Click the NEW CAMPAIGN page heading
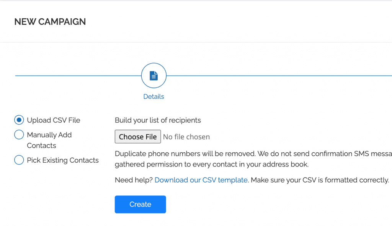Image resolution: width=392 pixels, height=226 pixels. pos(50,22)
